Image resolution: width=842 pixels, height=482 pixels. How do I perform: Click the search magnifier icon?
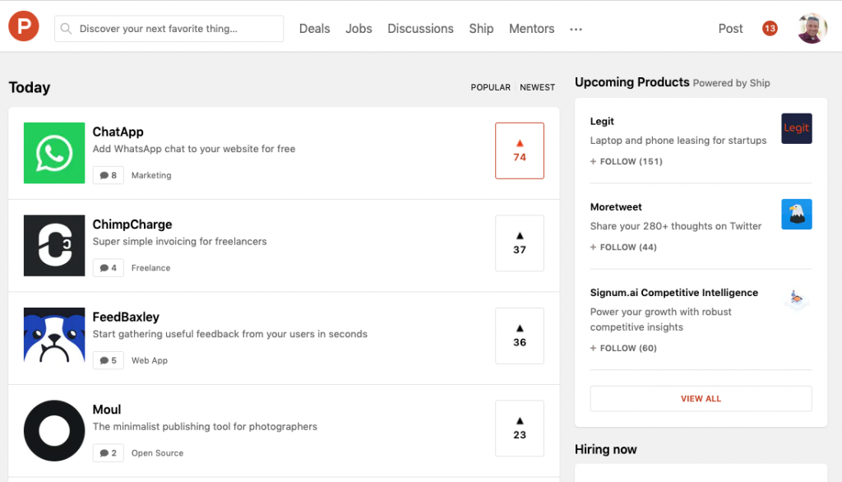point(66,29)
